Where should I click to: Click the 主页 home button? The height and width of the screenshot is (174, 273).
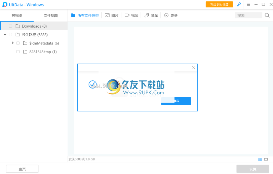tap(22, 169)
